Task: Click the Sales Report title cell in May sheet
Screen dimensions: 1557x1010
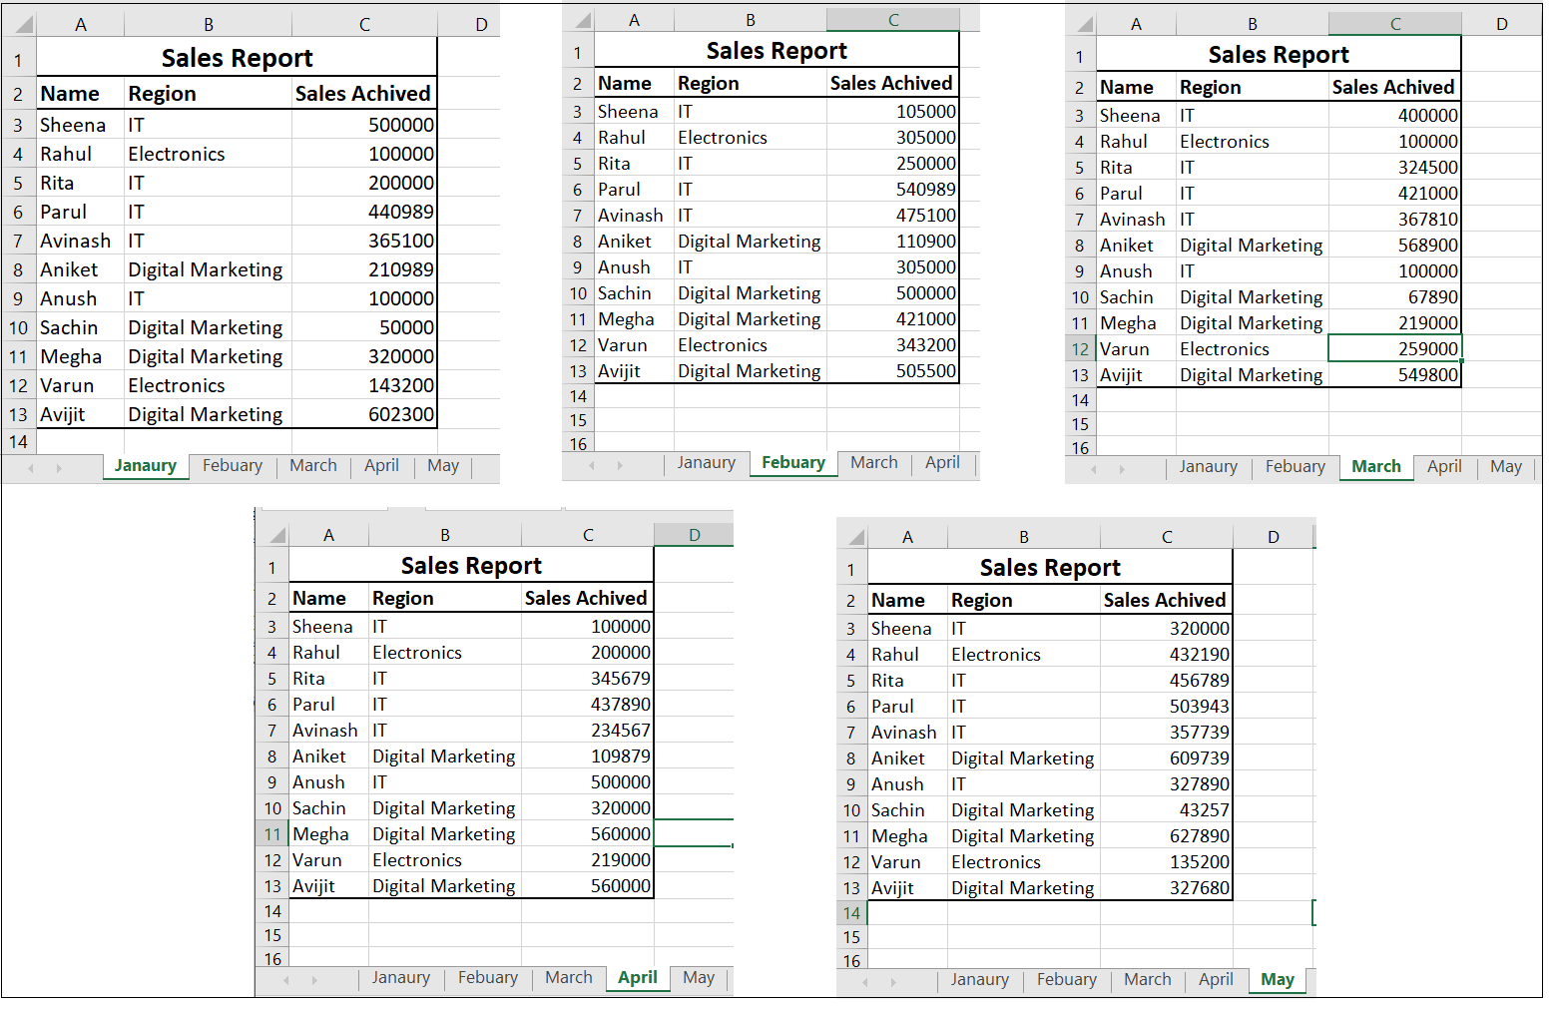Action: tap(1050, 567)
